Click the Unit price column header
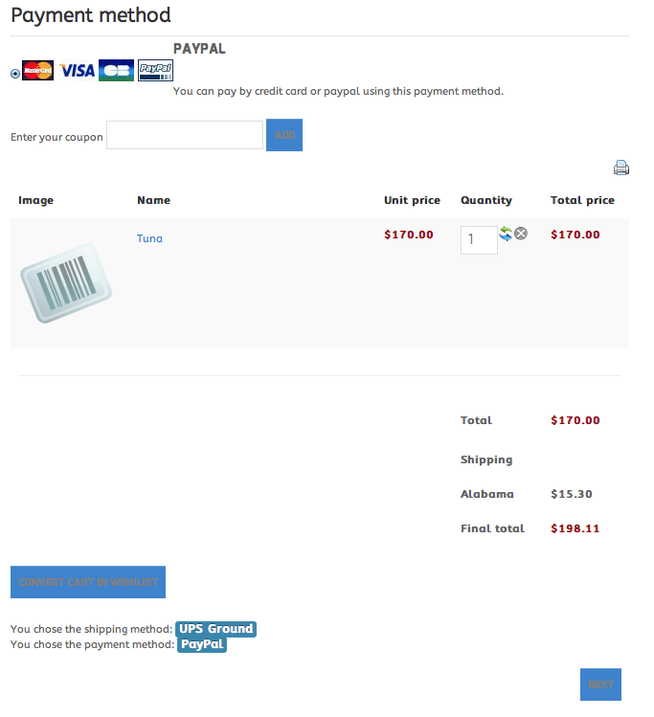The height and width of the screenshot is (717, 654). click(x=412, y=200)
